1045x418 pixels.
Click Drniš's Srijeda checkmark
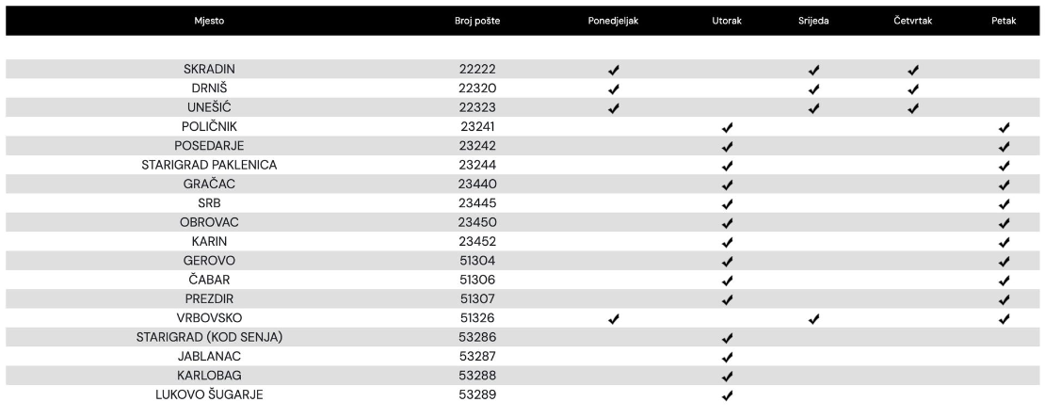click(x=813, y=89)
